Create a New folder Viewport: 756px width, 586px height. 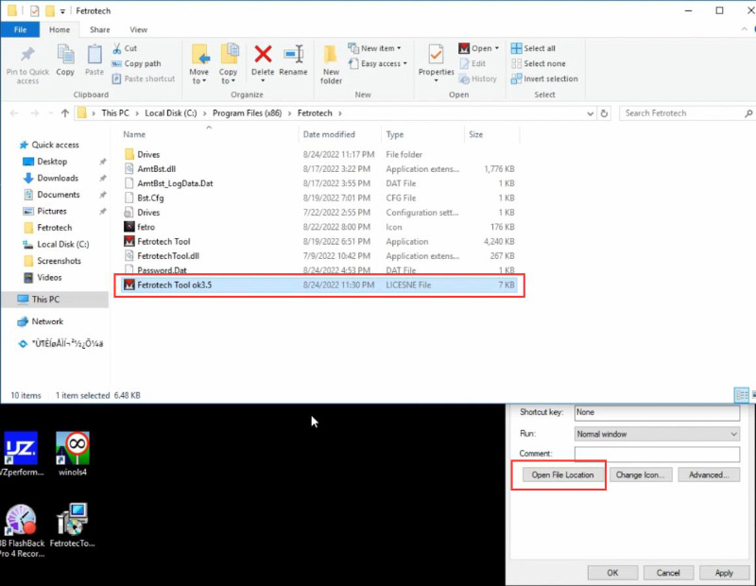(331, 64)
